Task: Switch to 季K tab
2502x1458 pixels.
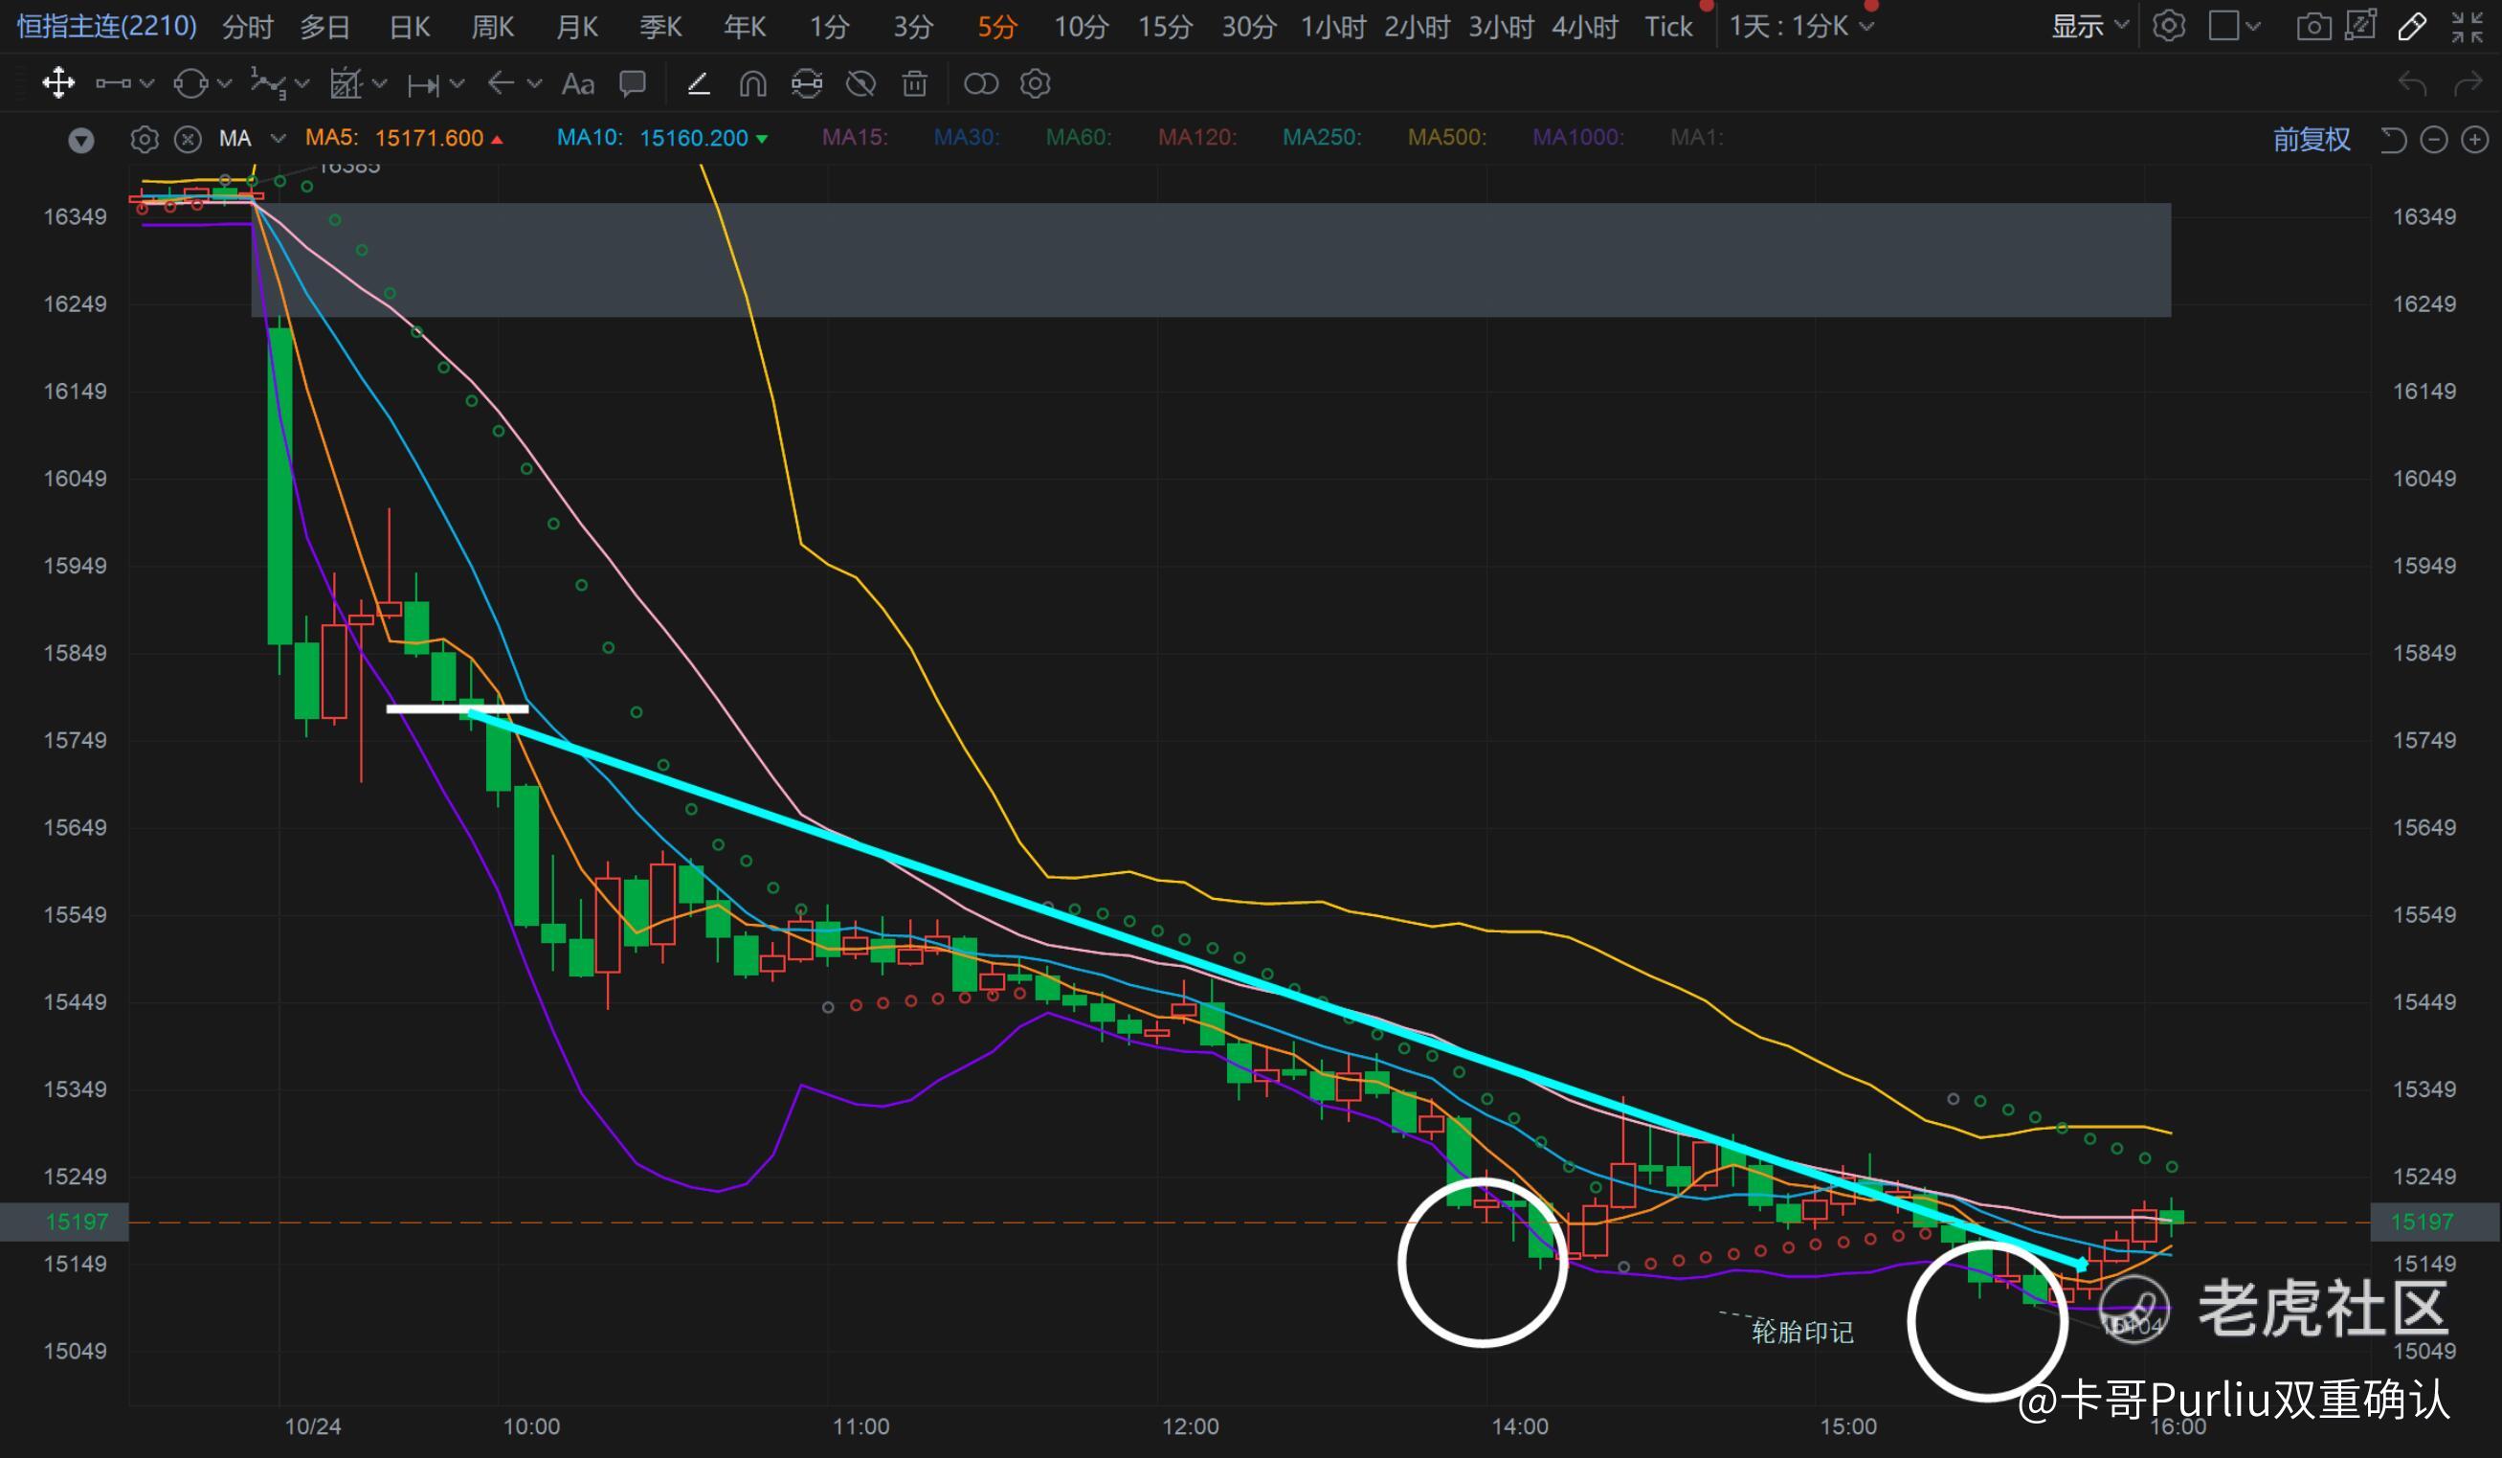Action: (660, 27)
